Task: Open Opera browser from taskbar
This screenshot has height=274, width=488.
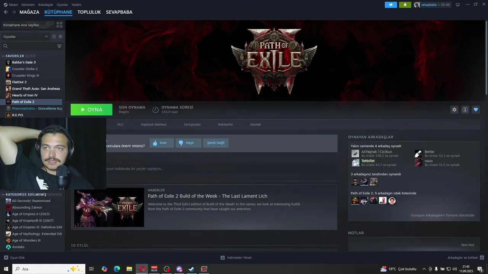Action: (142, 269)
